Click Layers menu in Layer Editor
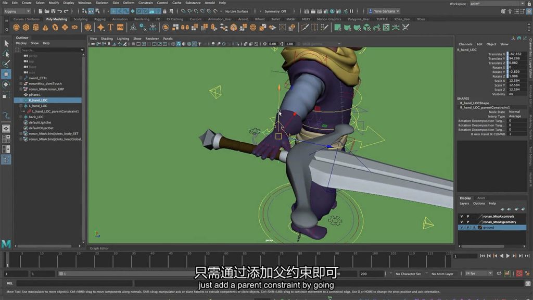The height and width of the screenshot is (300, 533). [464, 204]
